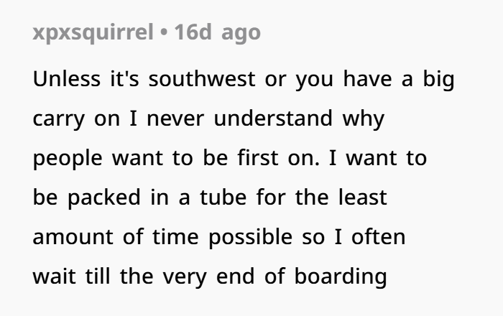Image resolution: width=503 pixels, height=316 pixels.
Task: Click the word 'amount' in fifth line
Action: tap(73, 237)
